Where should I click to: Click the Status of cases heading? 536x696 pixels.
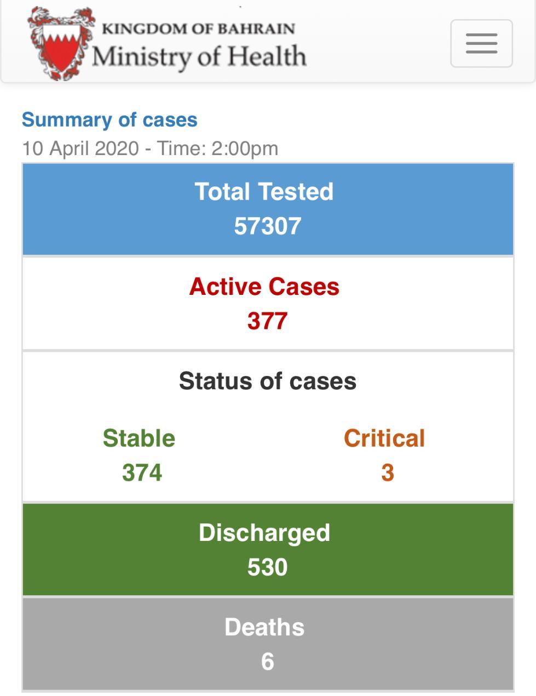(x=267, y=381)
